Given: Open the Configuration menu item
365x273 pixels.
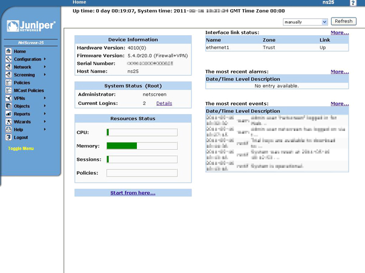Looking at the screenshot, I should click(x=27, y=59).
